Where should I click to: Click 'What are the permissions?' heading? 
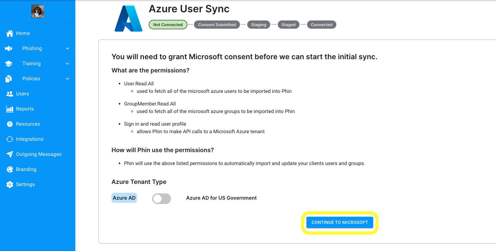coord(151,70)
